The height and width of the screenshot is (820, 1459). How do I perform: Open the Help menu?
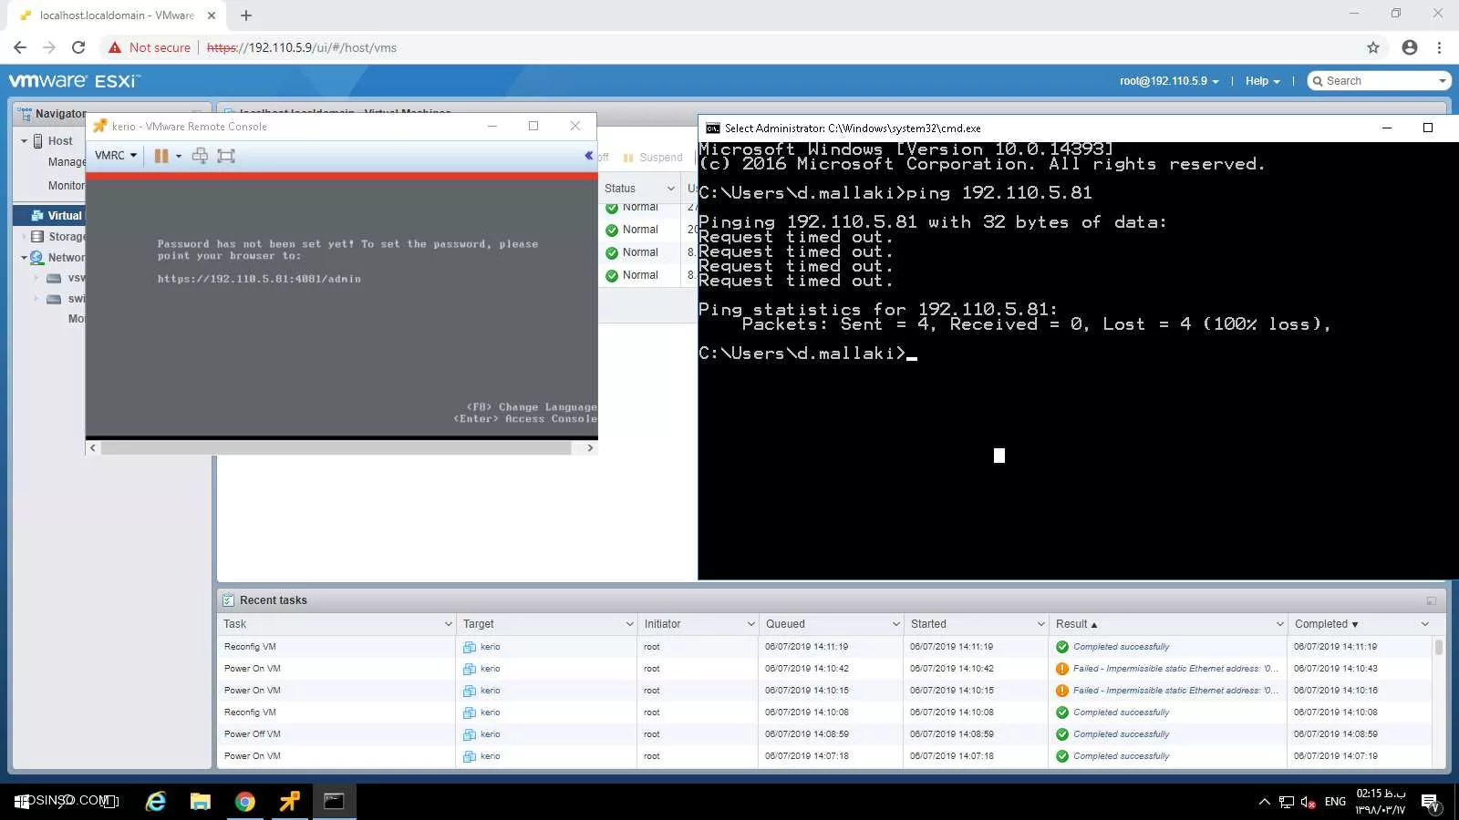pyautogui.click(x=1262, y=81)
